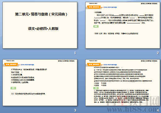Select slide 2 thumbnail with fill-in-the-blank question
This screenshot has height=113, width=161.
tap(123, 25)
